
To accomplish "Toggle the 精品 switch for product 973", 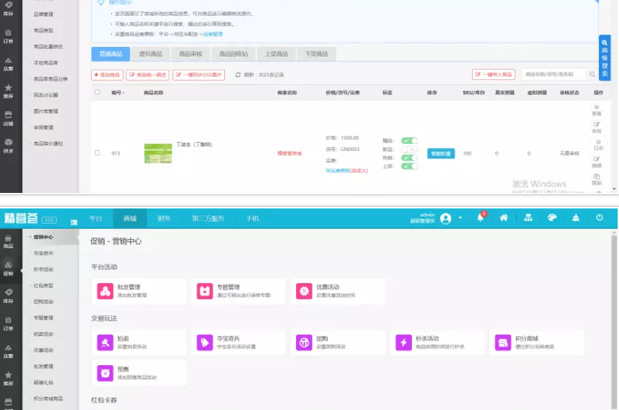I will point(409,141).
